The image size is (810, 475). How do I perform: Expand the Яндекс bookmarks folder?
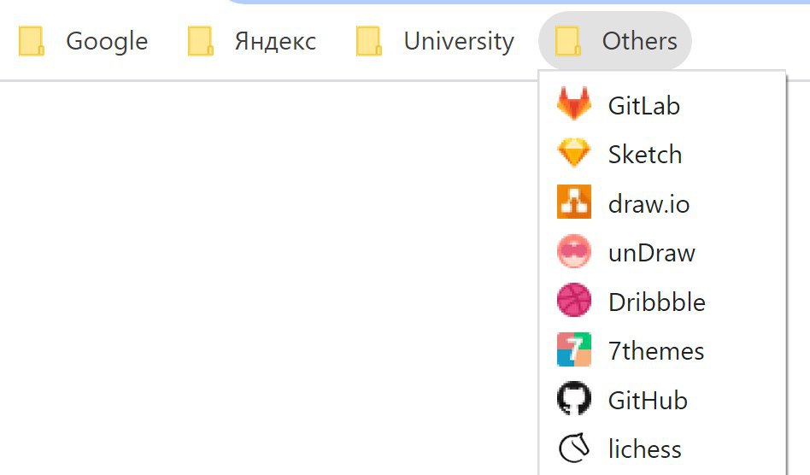pos(252,41)
